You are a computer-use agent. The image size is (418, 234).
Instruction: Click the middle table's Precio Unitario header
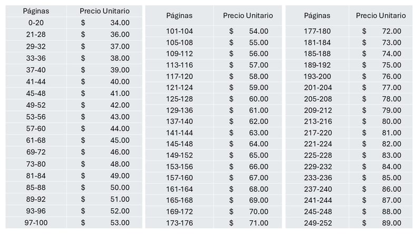click(x=248, y=16)
